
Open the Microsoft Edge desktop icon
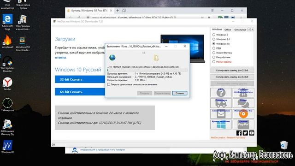7,22
